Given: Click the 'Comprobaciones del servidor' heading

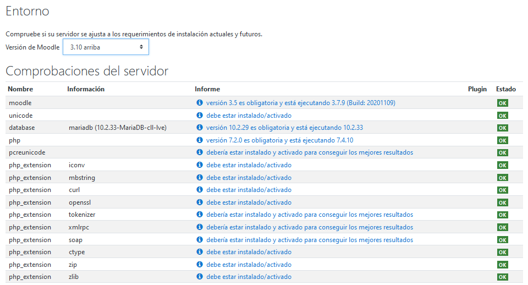Looking at the screenshot, I should click(x=87, y=71).
